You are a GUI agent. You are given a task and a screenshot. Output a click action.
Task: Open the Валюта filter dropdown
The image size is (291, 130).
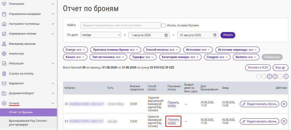click(x=246, y=57)
